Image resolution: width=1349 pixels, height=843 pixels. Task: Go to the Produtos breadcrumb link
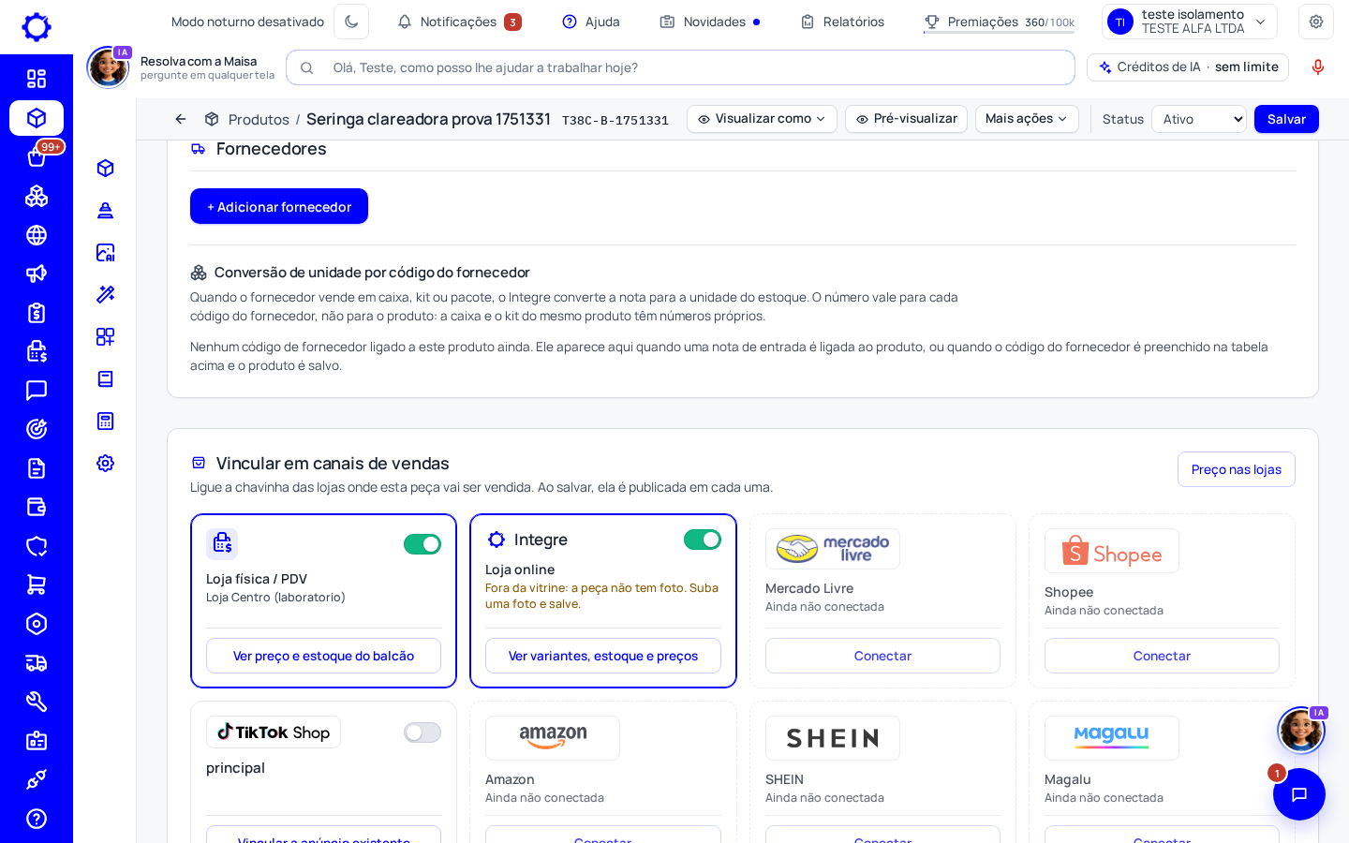259,120
